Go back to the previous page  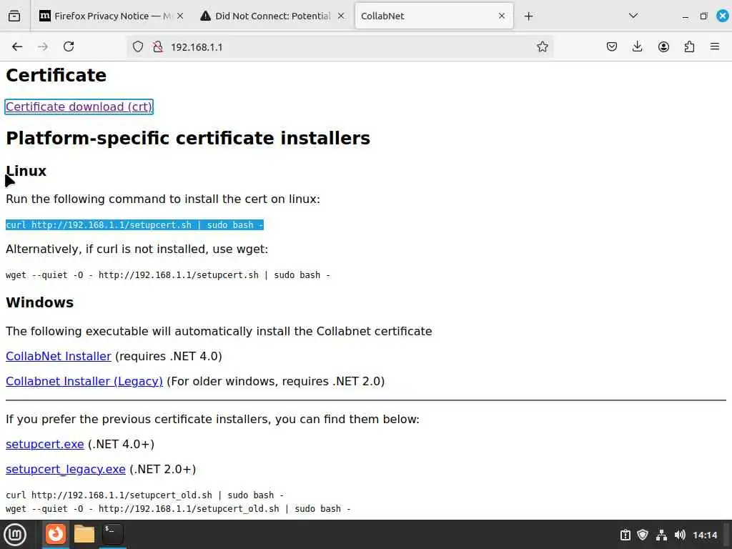tap(17, 46)
